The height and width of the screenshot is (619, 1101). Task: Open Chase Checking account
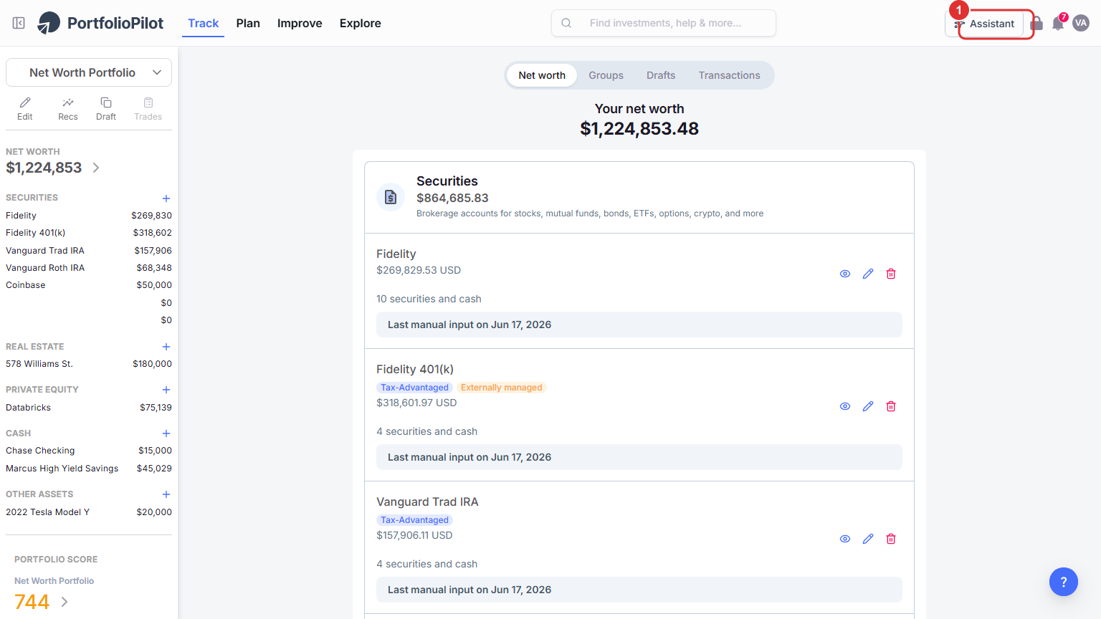(89, 451)
